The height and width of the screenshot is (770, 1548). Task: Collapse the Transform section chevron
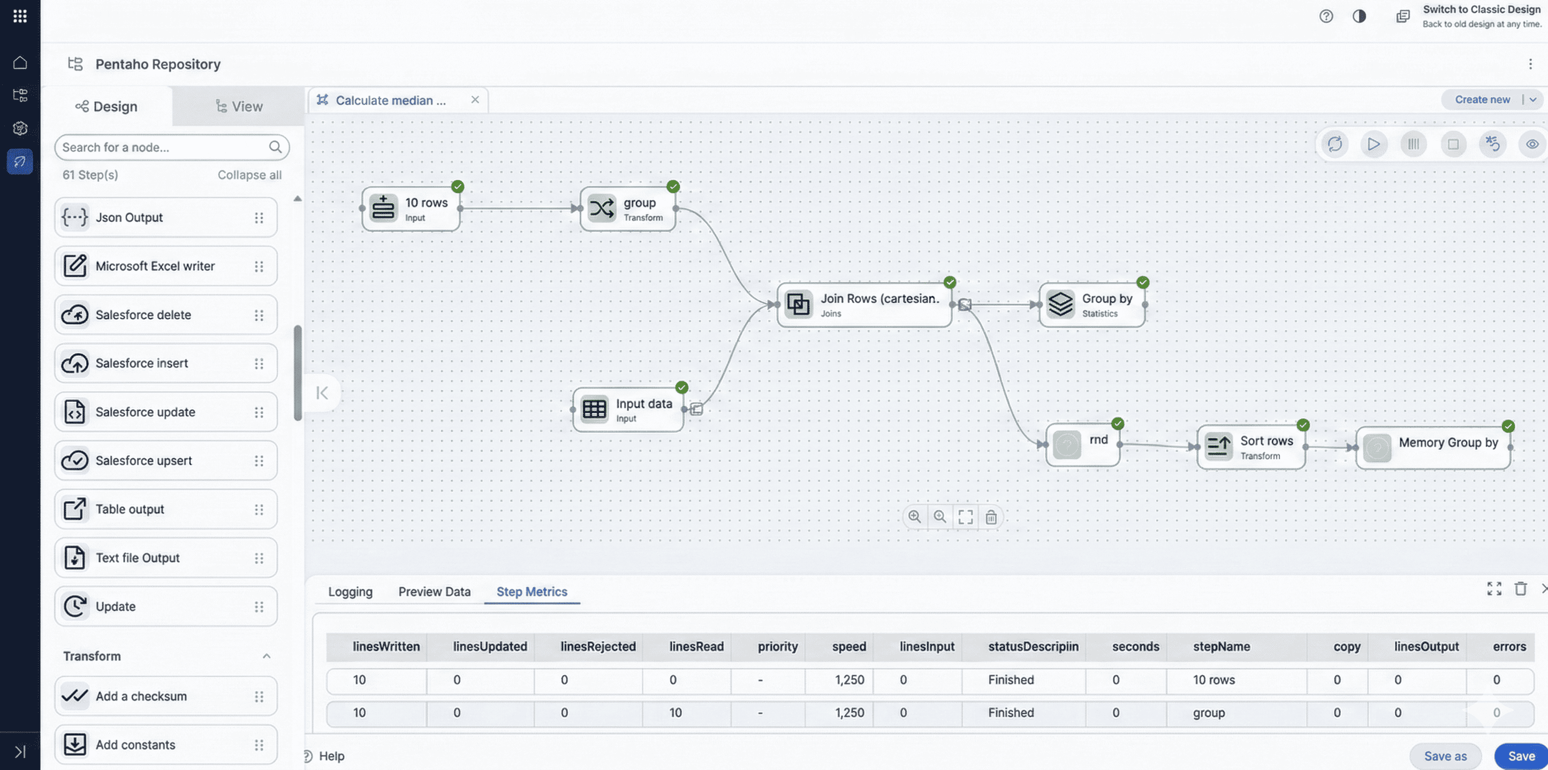[267, 657]
